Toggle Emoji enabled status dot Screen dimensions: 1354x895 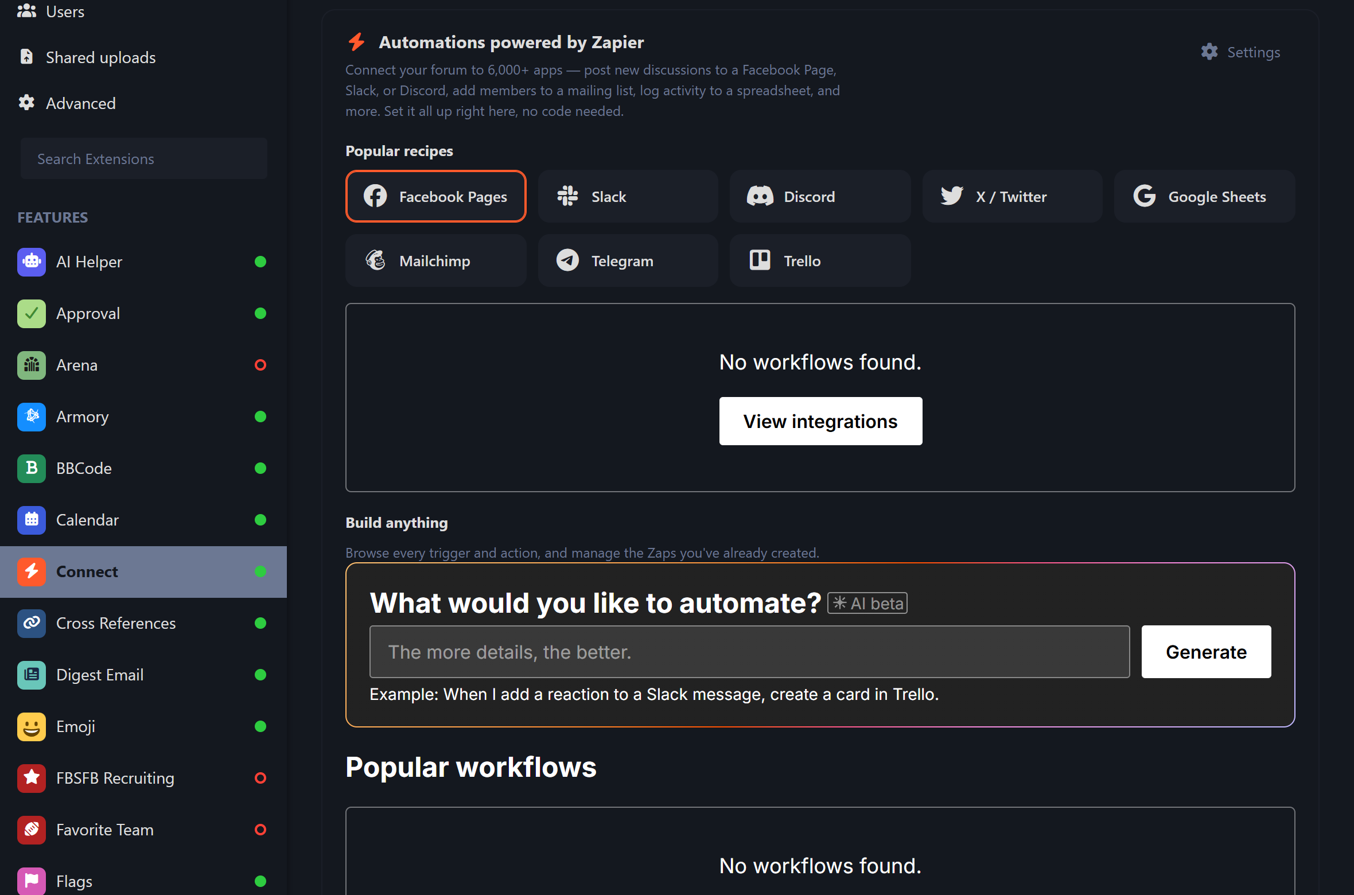[260, 727]
